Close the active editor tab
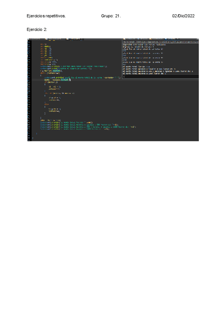224x317 pixels. [x=83, y=39]
